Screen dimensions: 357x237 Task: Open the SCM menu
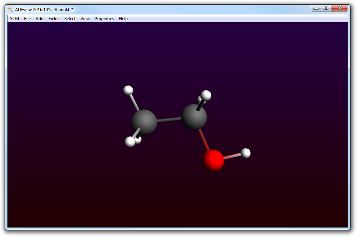pos(14,19)
